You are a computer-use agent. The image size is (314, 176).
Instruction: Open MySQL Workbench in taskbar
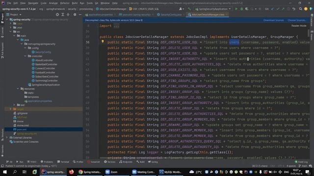click(170, 172)
